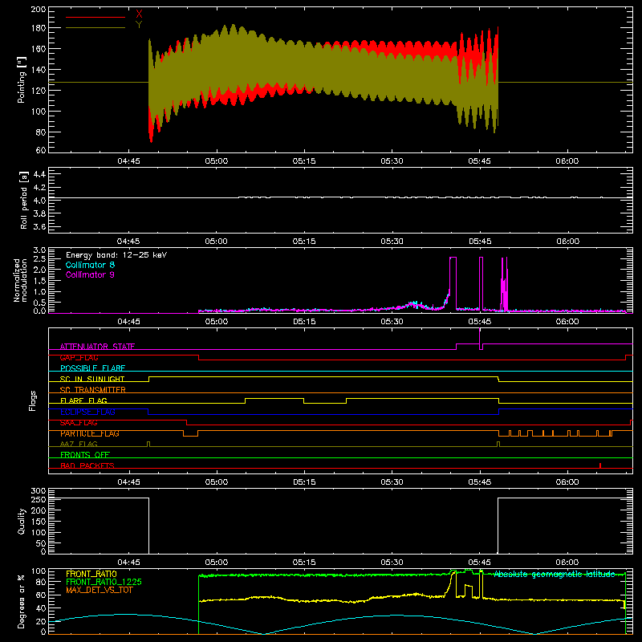Click 06:00 time label under Quality panel
642x642 pixels.
pos(567,563)
